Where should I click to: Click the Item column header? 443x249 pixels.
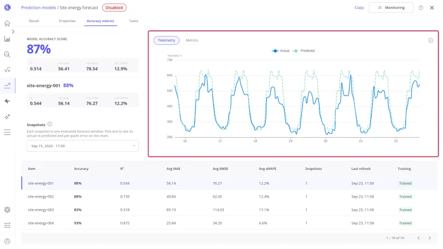[32, 169]
